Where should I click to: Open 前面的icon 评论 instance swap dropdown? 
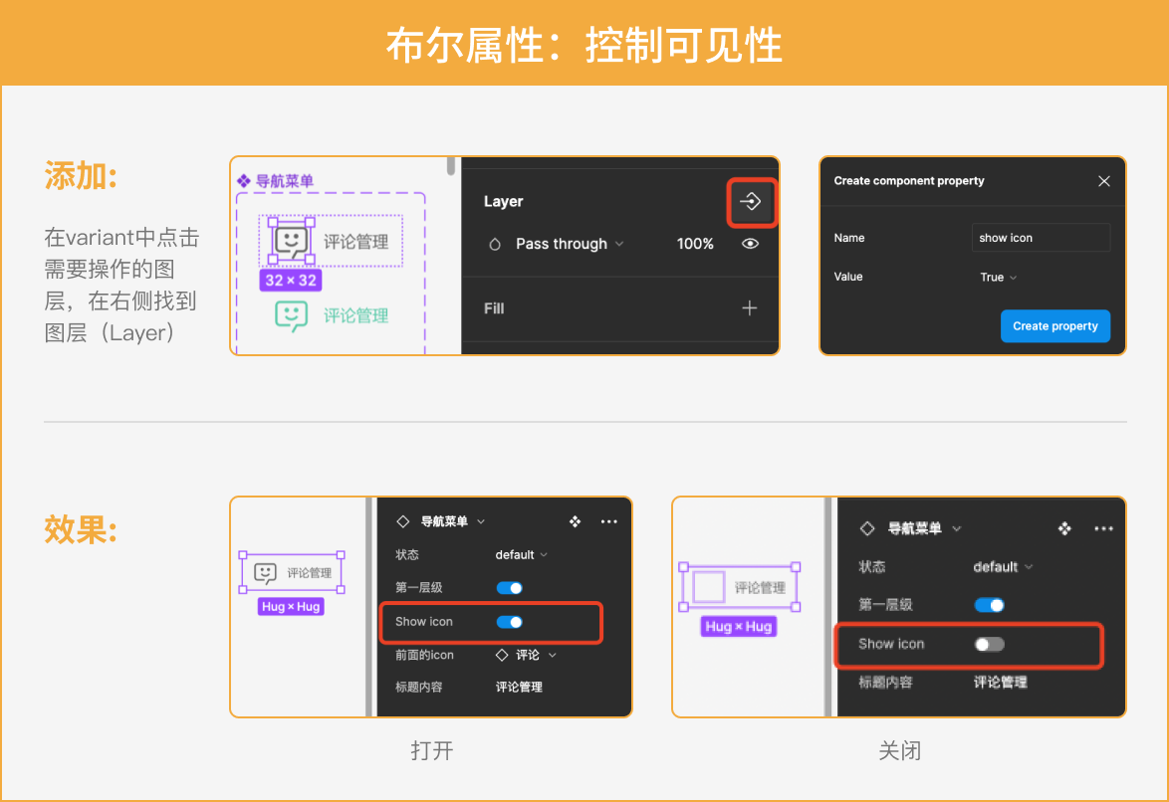[527, 655]
